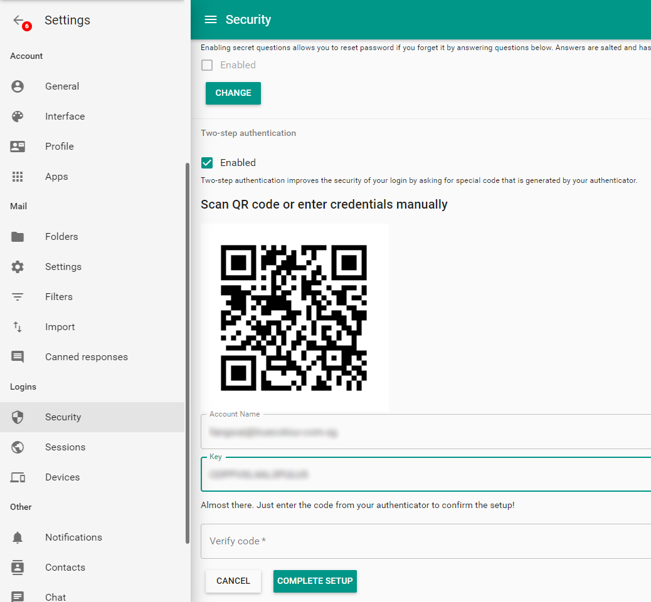Open Devices under Logins
Image resolution: width=651 pixels, height=602 pixels.
(92, 477)
